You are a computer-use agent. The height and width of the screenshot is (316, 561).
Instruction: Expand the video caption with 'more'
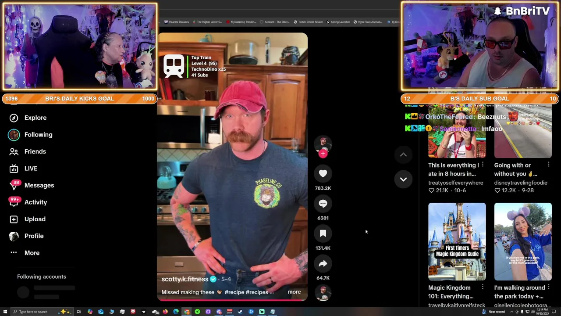[x=294, y=292]
